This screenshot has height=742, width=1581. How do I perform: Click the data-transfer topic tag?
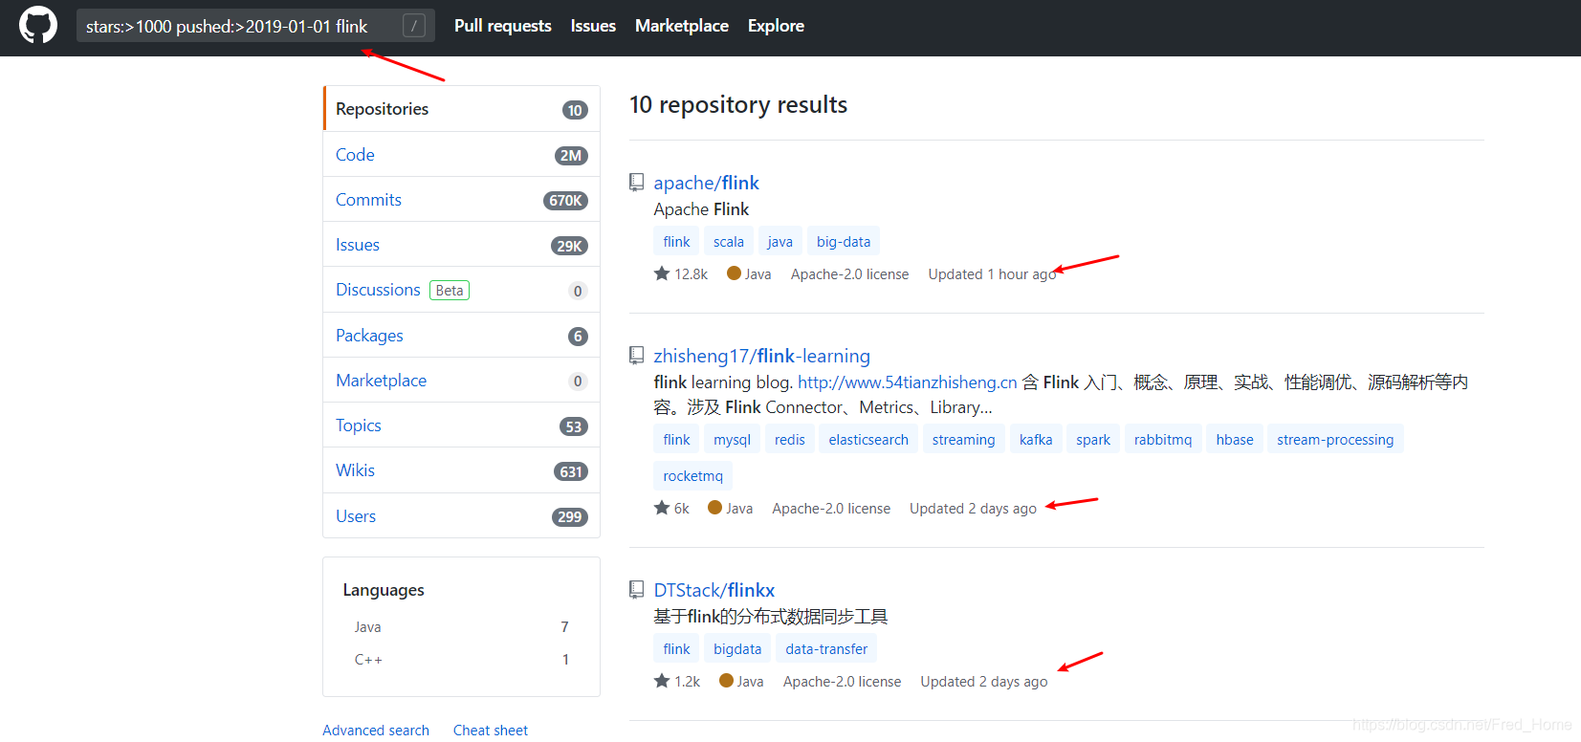tap(826, 648)
